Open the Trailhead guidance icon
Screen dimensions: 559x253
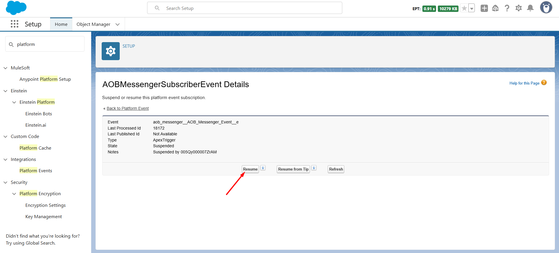pyautogui.click(x=495, y=8)
